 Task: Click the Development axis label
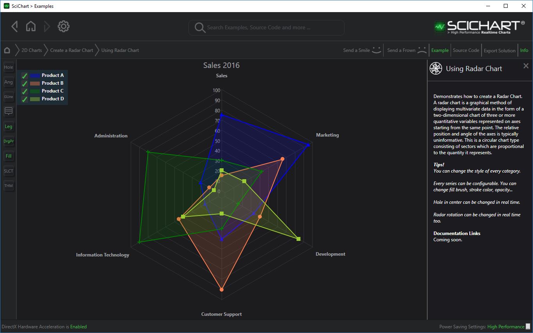tap(330, 254)
